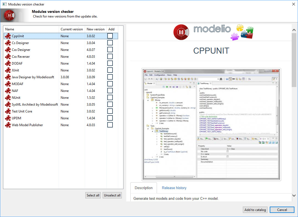Toggle the NAF Add checkbox
Viewport: 298px width, 217px height.
click(x=110, y=91)
